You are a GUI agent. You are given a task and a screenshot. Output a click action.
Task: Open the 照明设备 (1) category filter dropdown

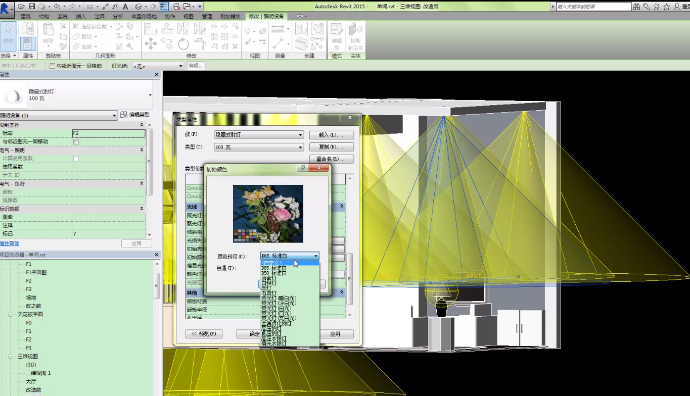point(58,116)
